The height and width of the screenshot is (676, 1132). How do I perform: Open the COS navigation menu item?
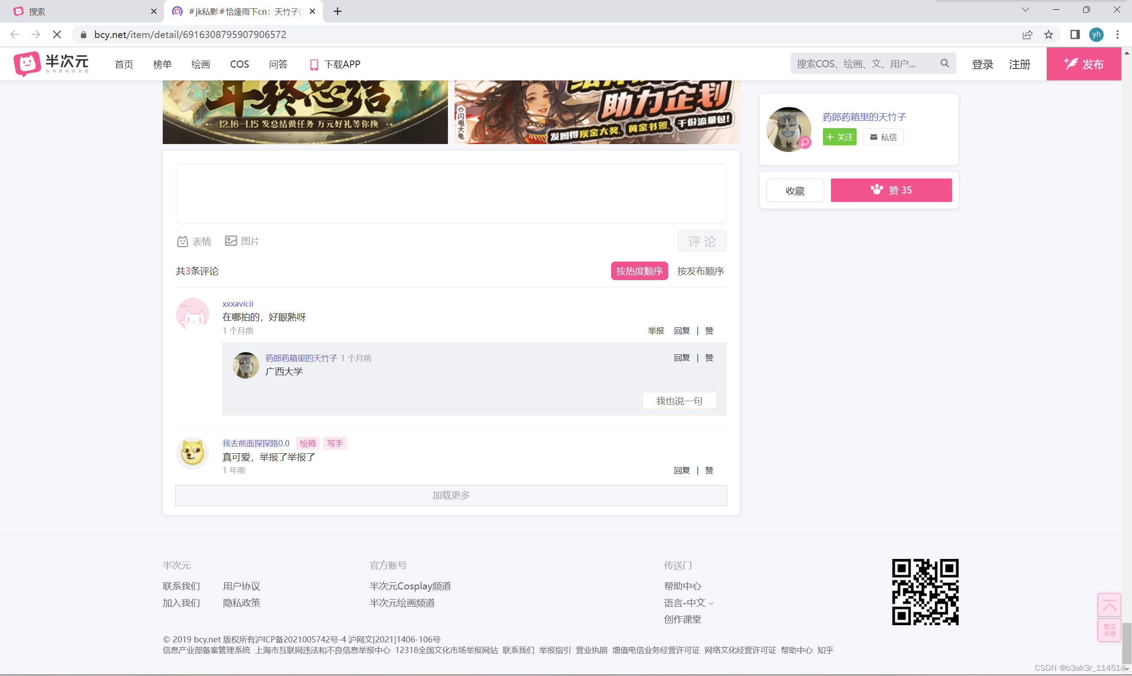click(x=239, y=64)
